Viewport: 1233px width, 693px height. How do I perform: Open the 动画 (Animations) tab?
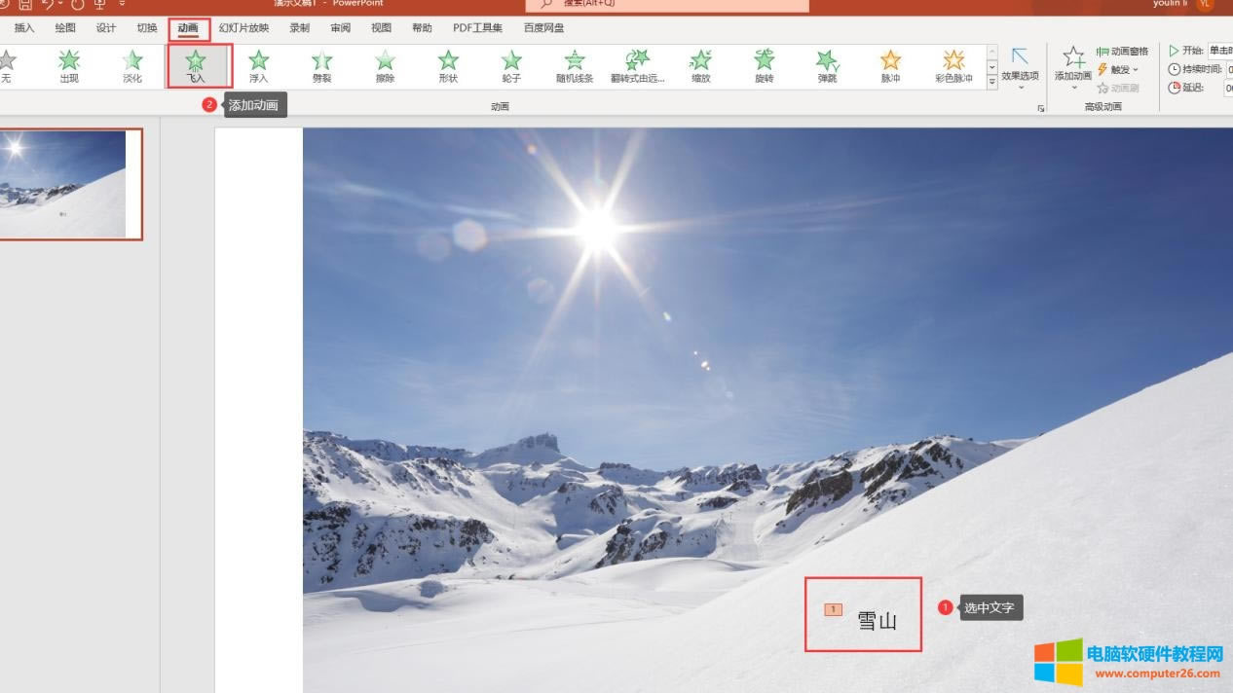188,28
